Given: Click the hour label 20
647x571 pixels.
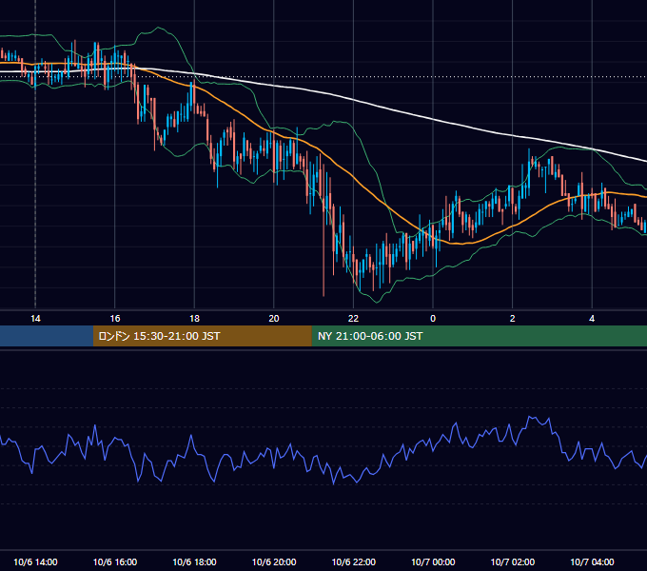Looking at the screenshot, I should [274, 319].
